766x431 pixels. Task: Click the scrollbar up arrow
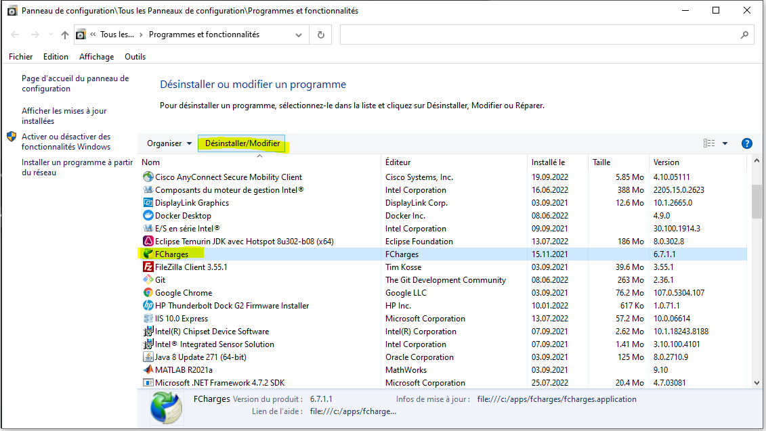(x=757, y=160)
